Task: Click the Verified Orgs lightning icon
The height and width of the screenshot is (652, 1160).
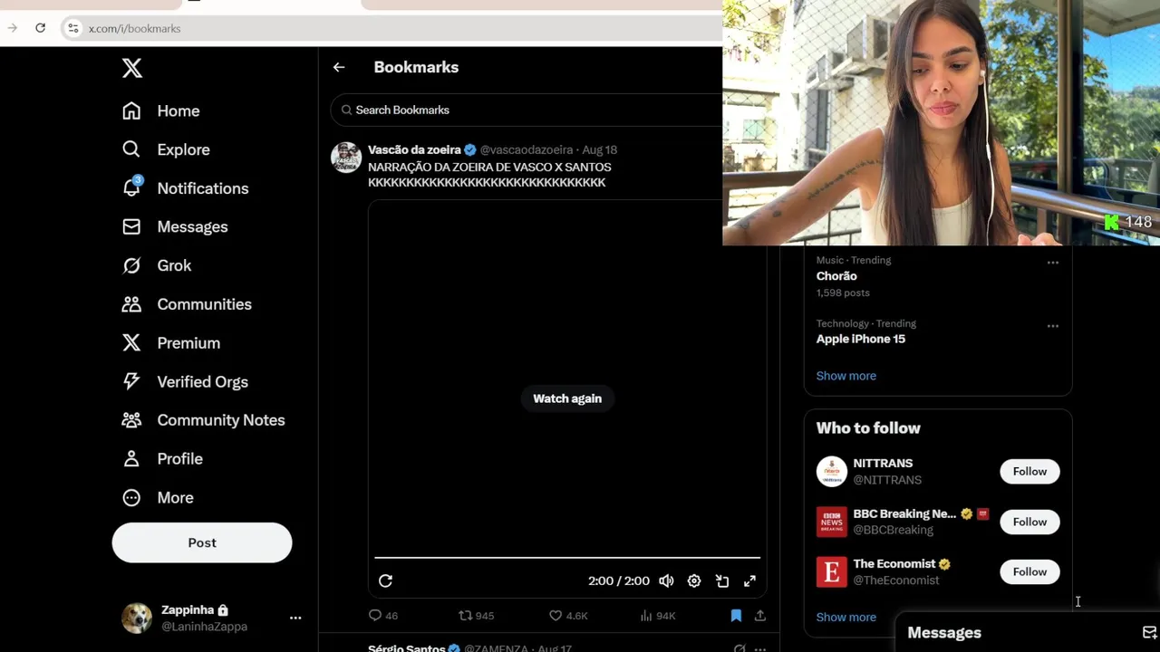Action: pos(131,381)
